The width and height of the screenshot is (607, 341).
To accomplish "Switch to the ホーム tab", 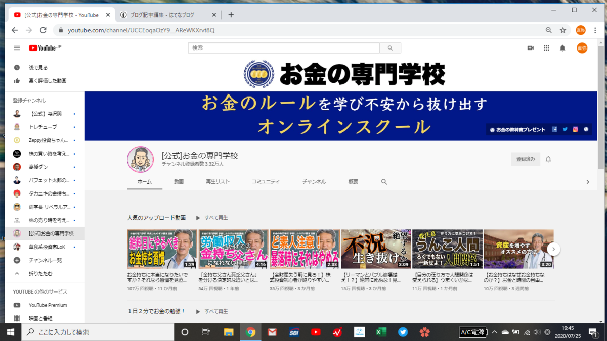I will click(x=145, y=182).
